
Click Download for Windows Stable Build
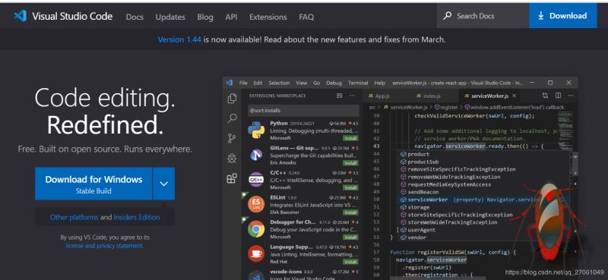[x=93, y=184]
